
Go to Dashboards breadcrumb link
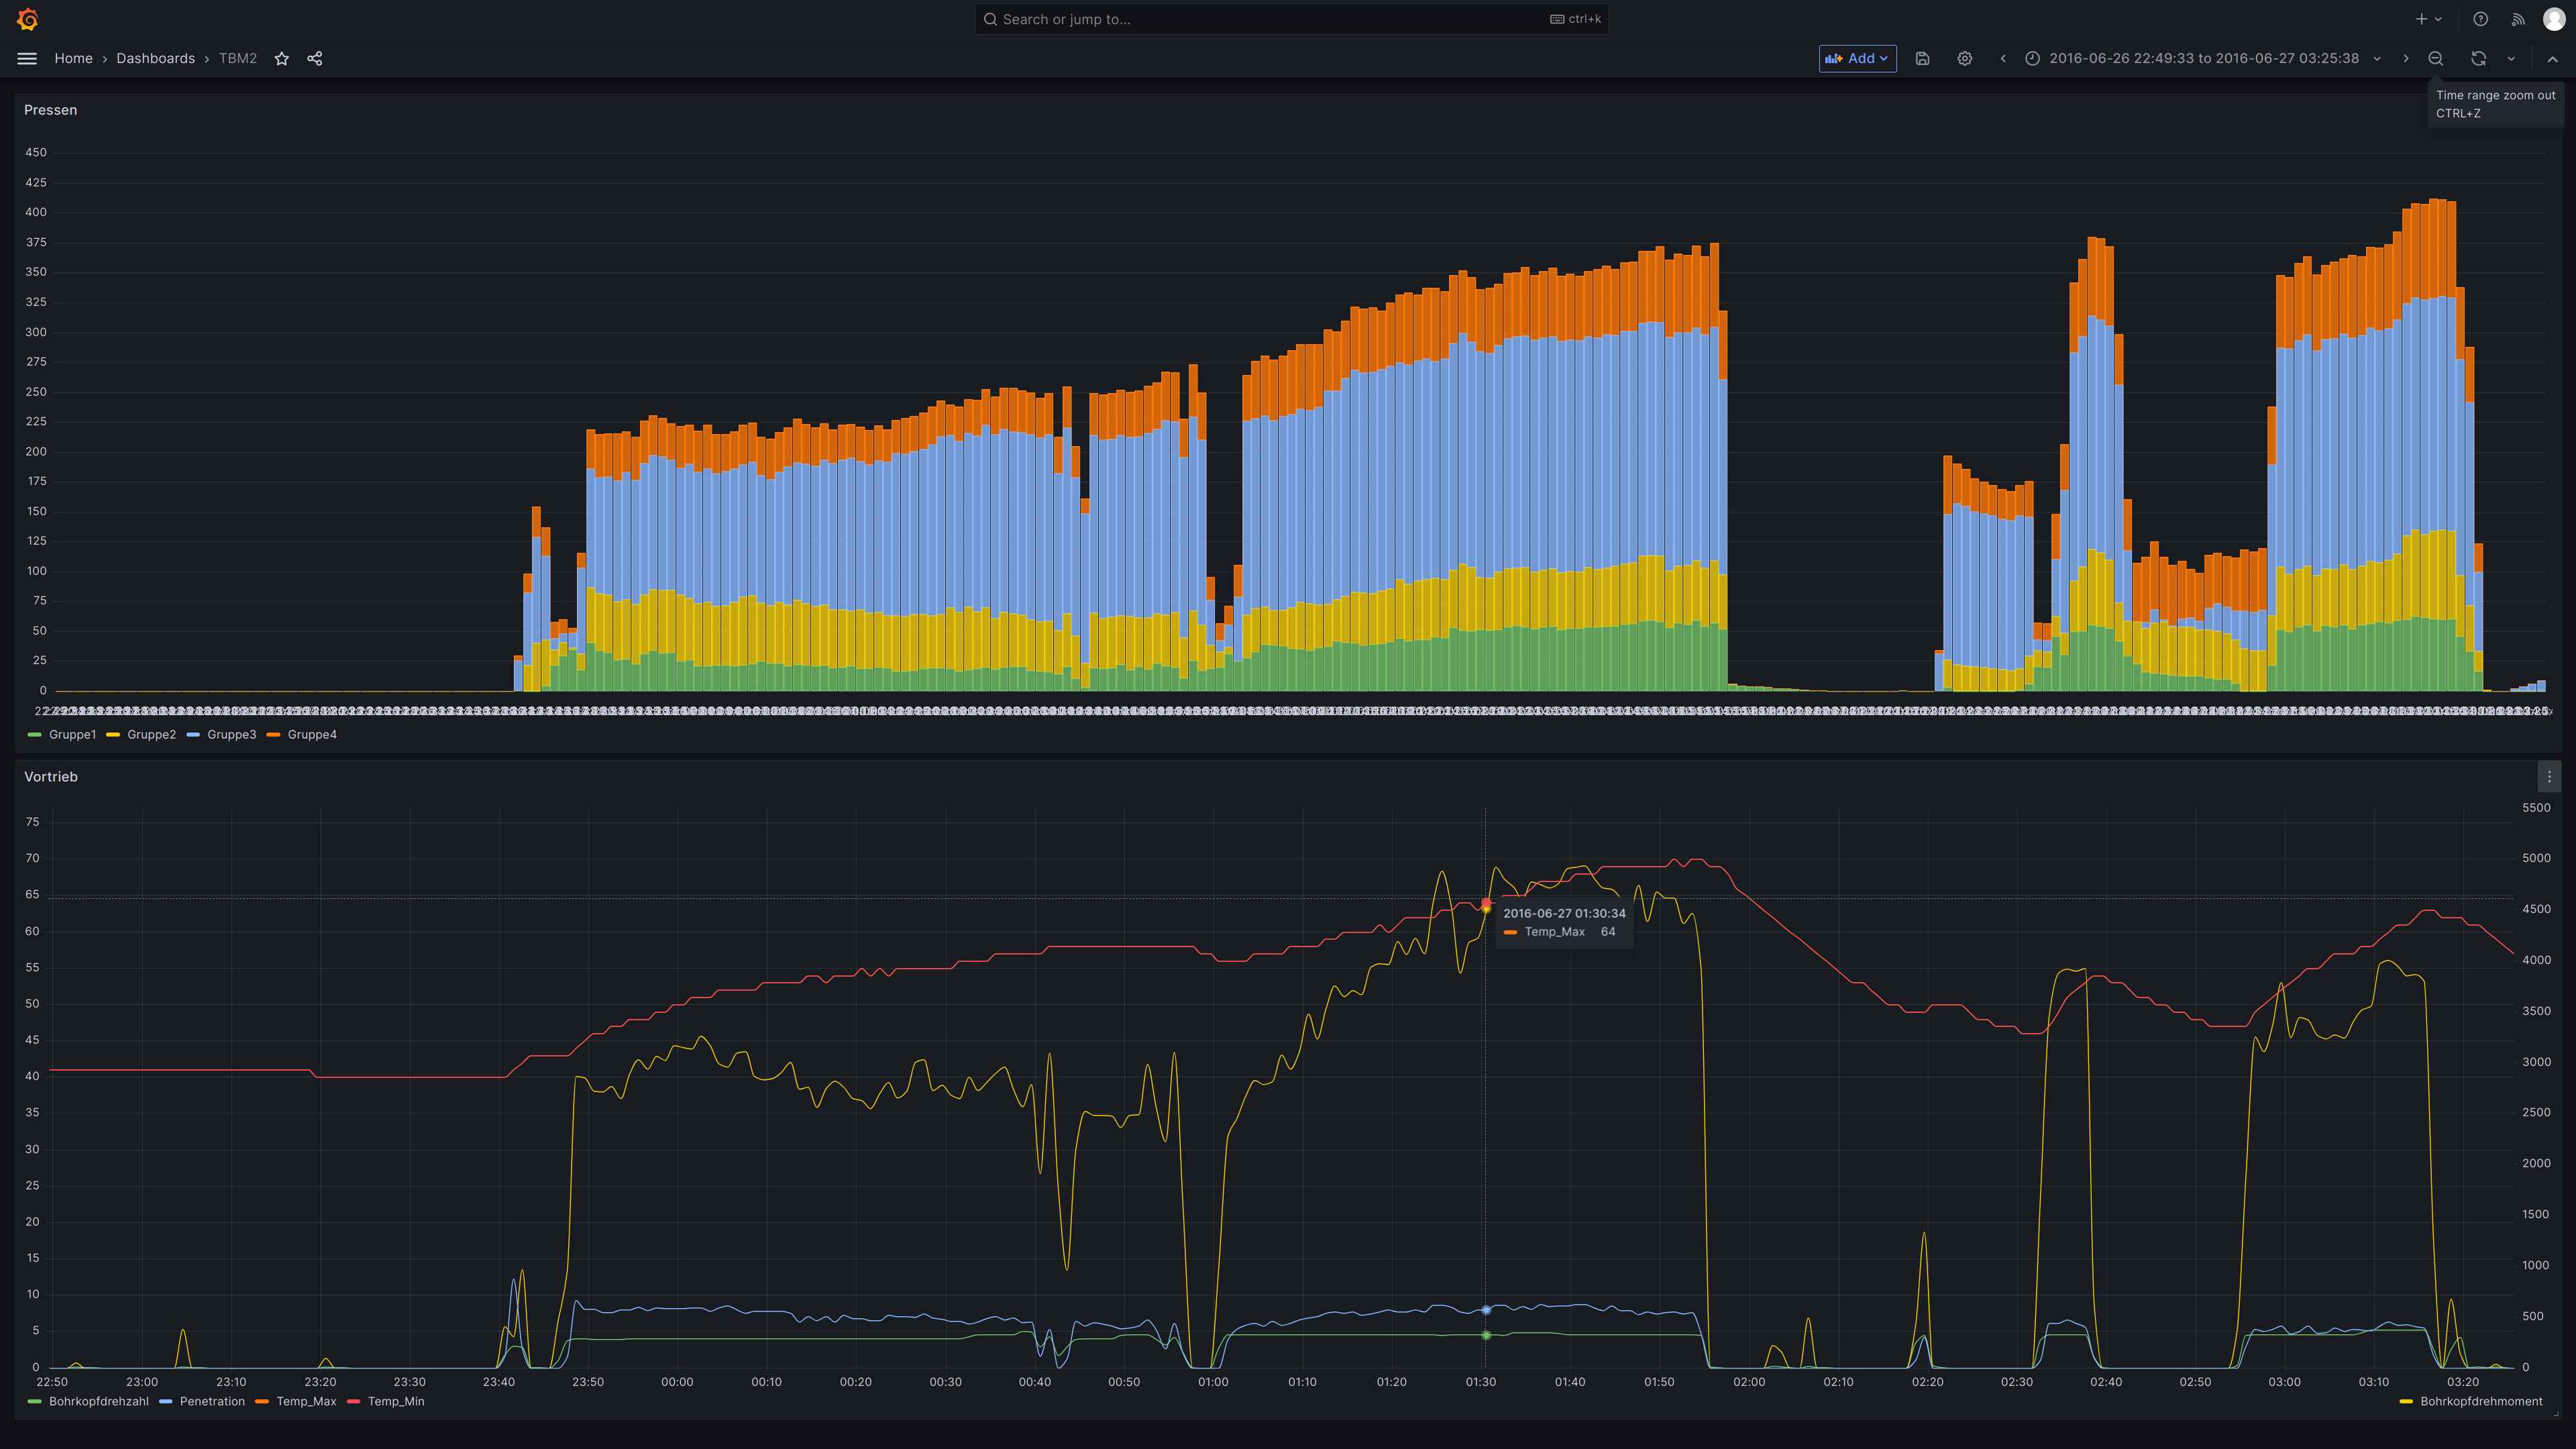[155, 59]
